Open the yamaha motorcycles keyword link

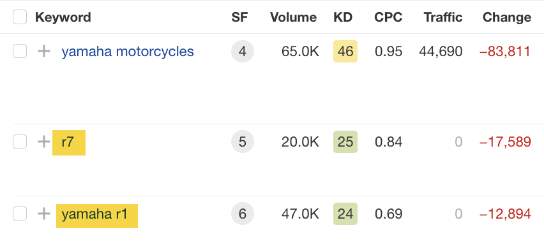128,51
